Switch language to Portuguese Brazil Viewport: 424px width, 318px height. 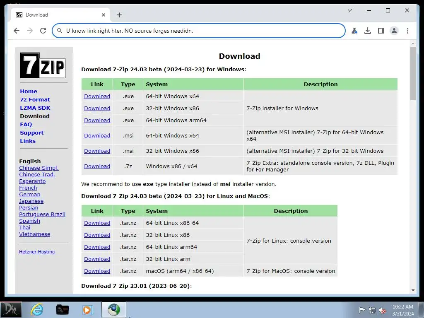[x=42, y=214]
